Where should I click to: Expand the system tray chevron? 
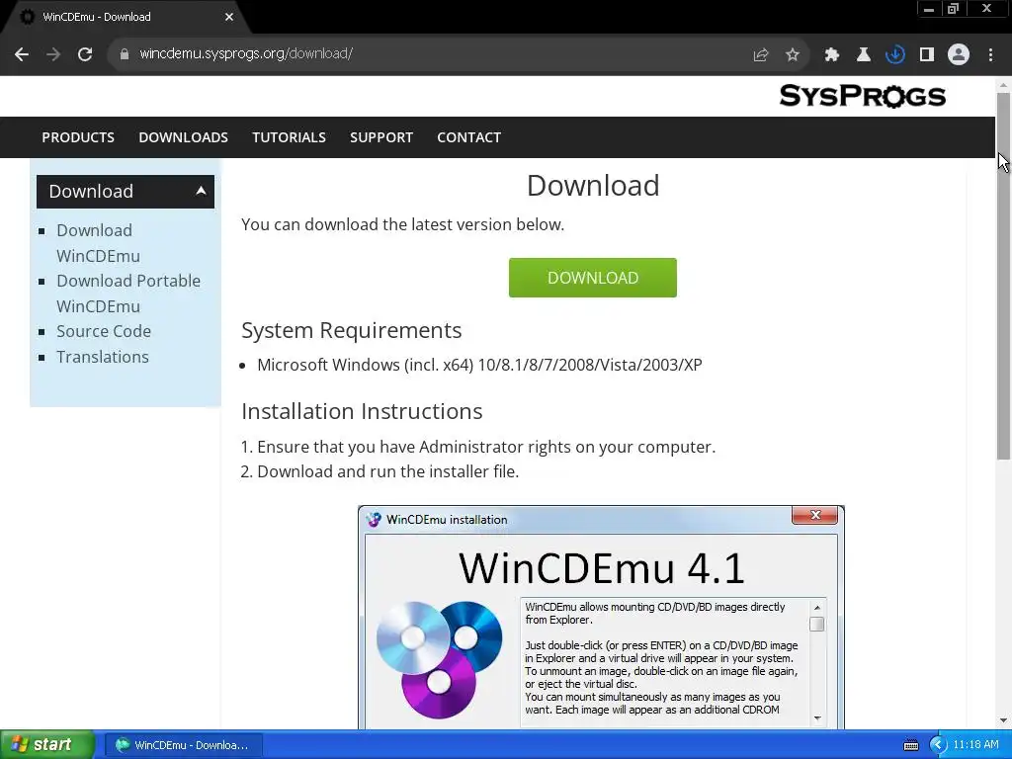[x=937, y=745]
